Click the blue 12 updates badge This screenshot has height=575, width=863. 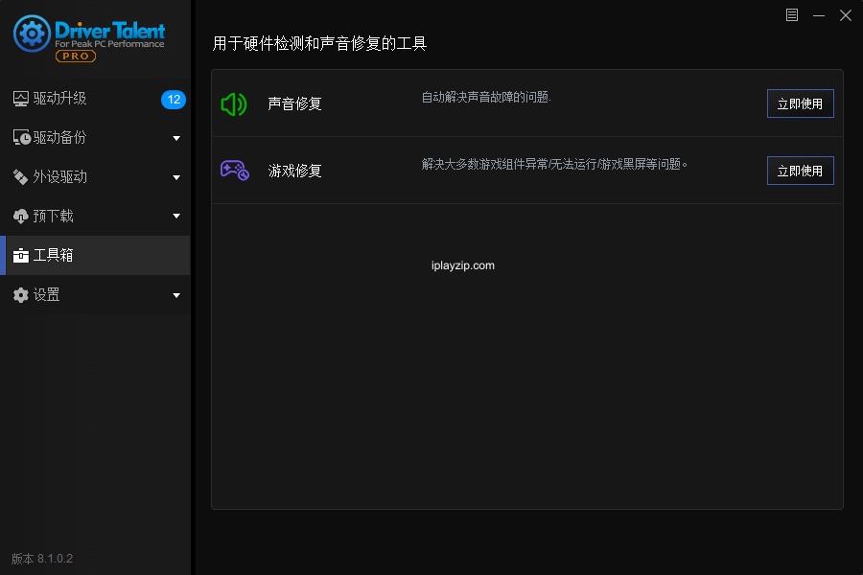click(x=174, y=99)
